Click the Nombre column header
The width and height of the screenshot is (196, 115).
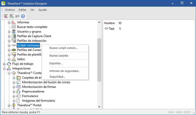pyautogui.click(x=109, y=23)
